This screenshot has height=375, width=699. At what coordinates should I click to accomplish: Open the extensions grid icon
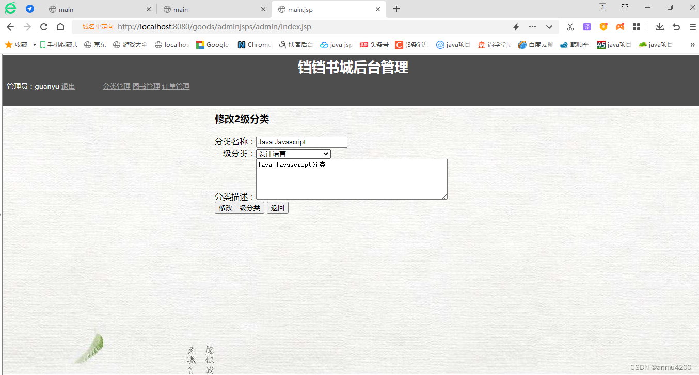(x=636, y=26)
